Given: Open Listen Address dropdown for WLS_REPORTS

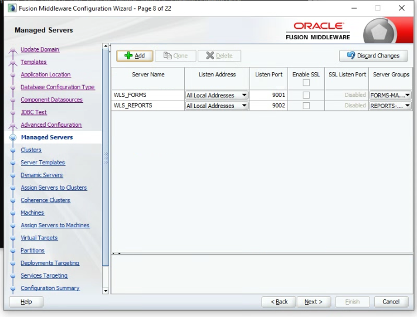Looking at the screenshot, I should click(x=217, y=106).
